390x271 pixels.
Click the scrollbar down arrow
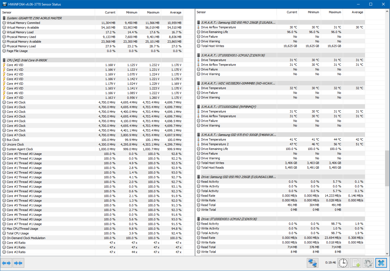[x=387, y=254]
